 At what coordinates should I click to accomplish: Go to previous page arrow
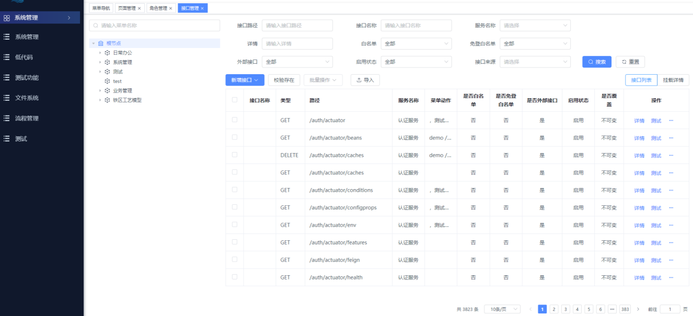click(531, 309)
